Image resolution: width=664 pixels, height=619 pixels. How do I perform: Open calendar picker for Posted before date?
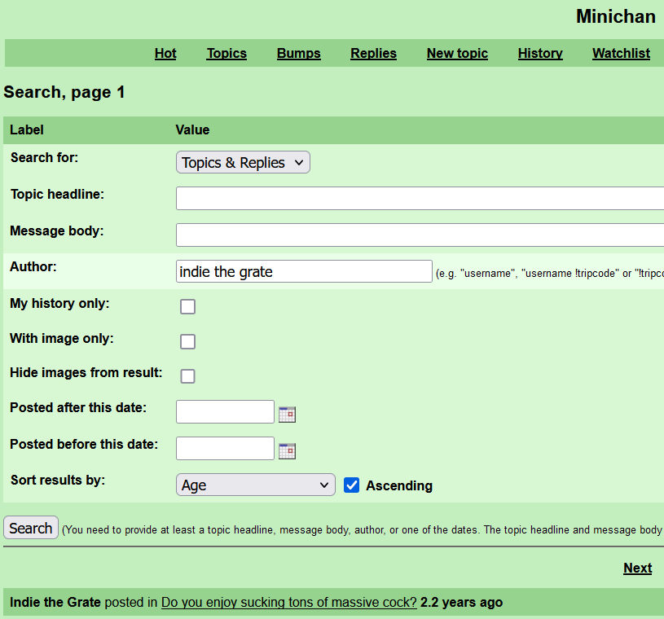click(x=287, y=450)
